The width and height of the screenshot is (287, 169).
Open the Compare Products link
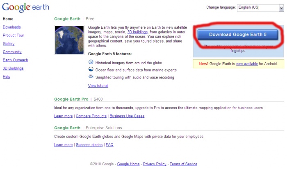91,116
